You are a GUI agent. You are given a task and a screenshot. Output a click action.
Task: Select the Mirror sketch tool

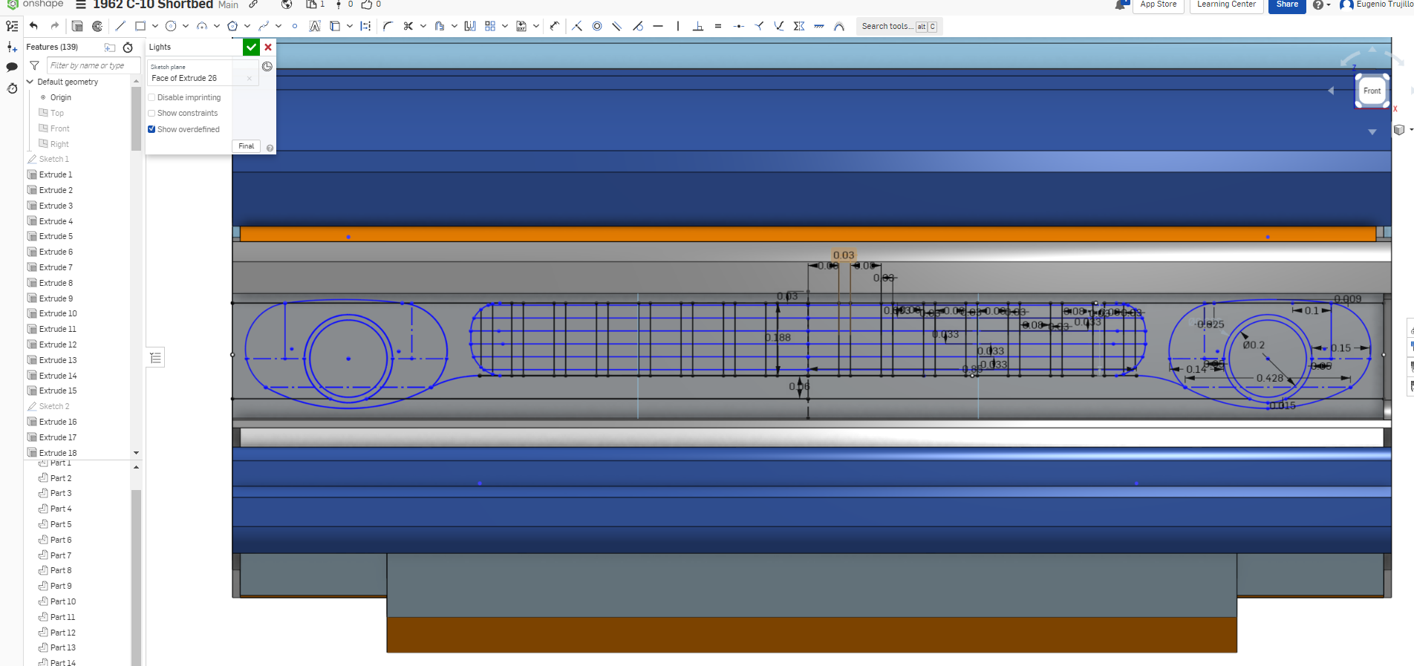pos(470,26)
